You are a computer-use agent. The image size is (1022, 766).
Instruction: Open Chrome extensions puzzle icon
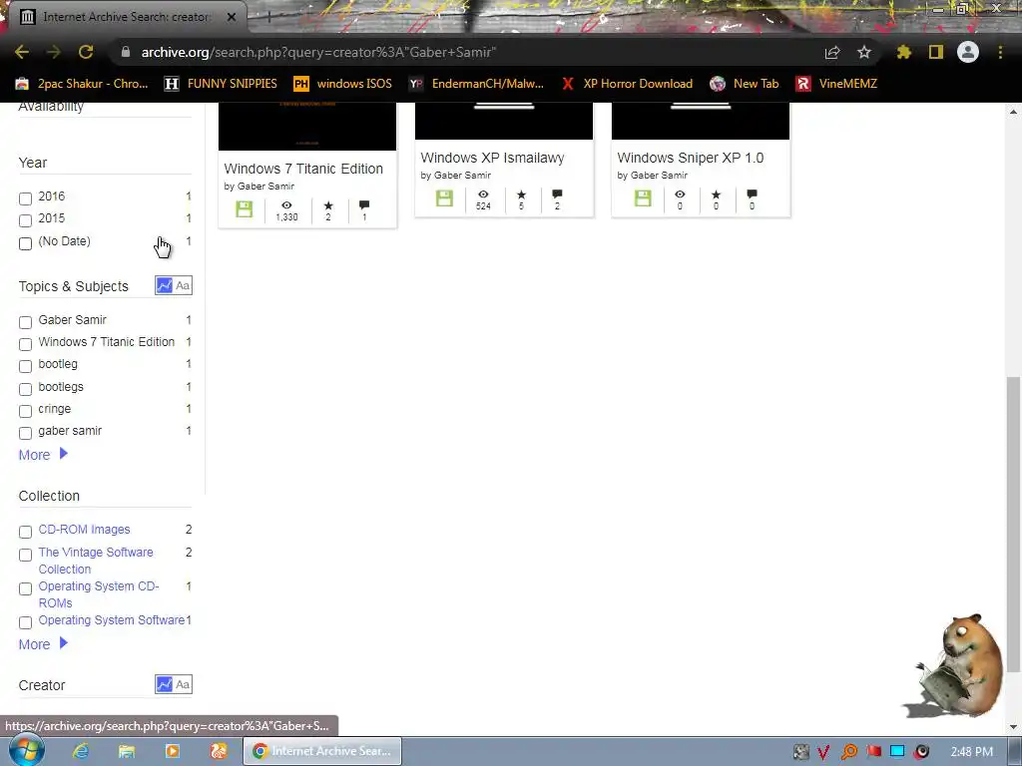(903, 52)
